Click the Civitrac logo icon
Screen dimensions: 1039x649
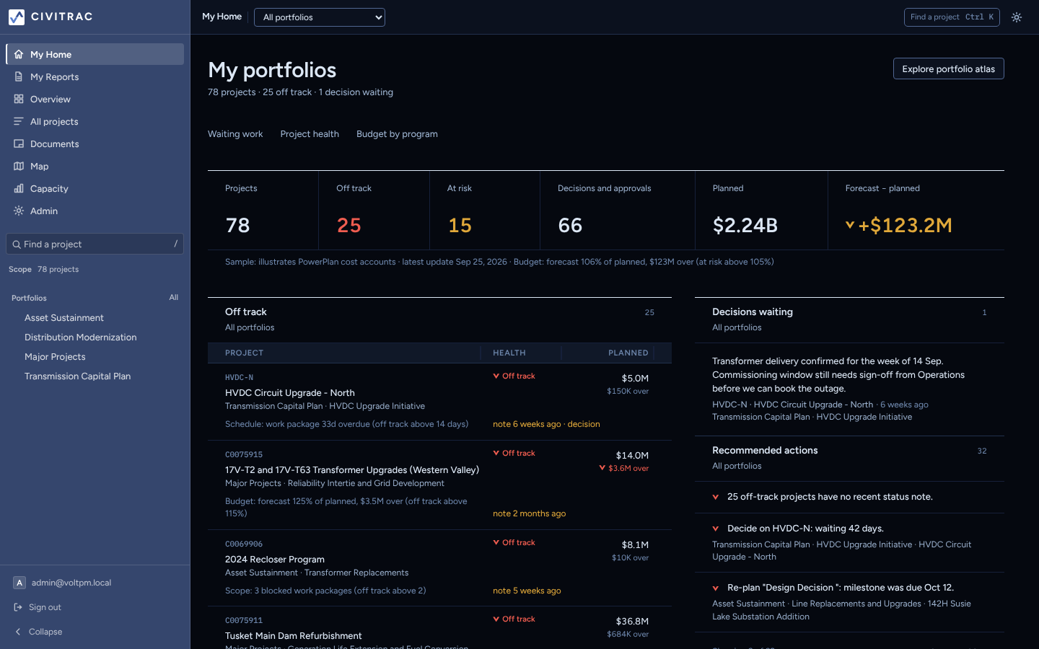tap(17, 17)
